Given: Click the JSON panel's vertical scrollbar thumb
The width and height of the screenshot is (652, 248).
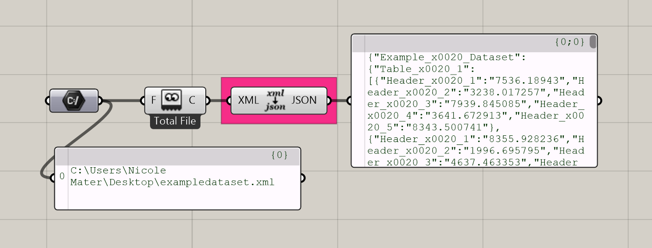Looking at the screenshot, I should click(x=592, y=42).
